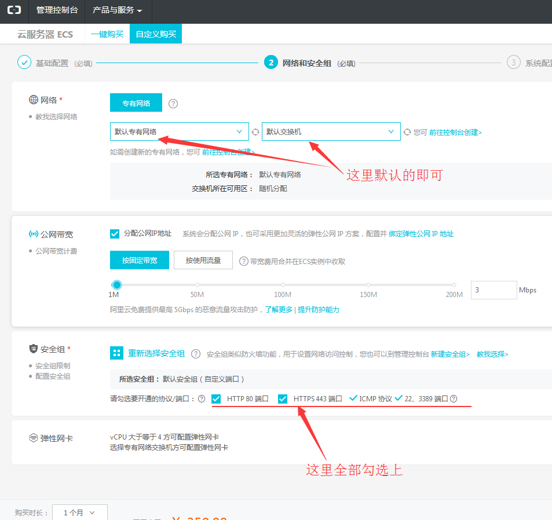Select 按使用流量 billing button

tap(203, 261)
